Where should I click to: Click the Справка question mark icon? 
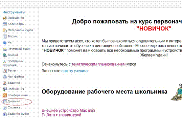(5, 108)
